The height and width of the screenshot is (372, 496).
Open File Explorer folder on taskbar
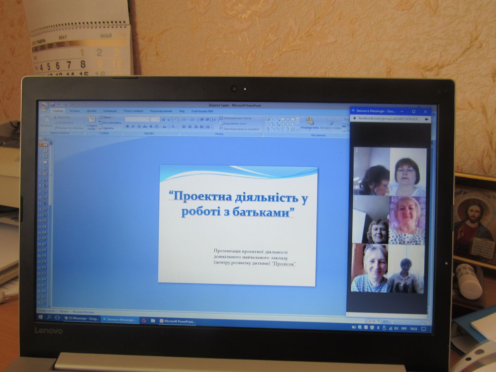pos(153,321)
